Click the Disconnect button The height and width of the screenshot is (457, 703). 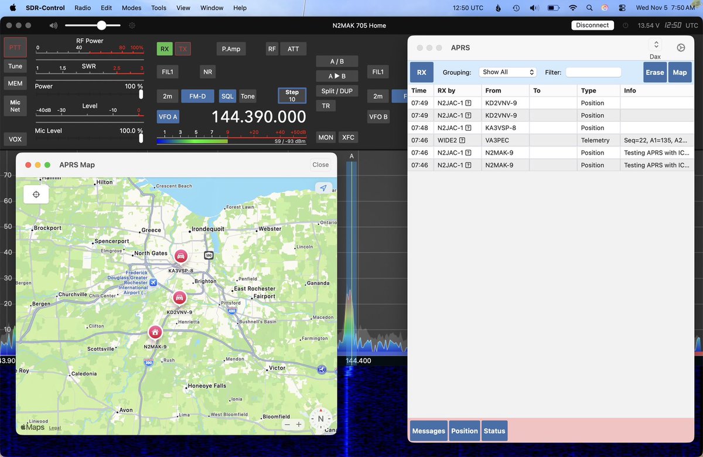(592, 25)
